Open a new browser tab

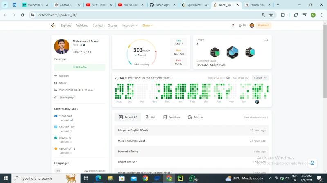click(x=278, y=5)
